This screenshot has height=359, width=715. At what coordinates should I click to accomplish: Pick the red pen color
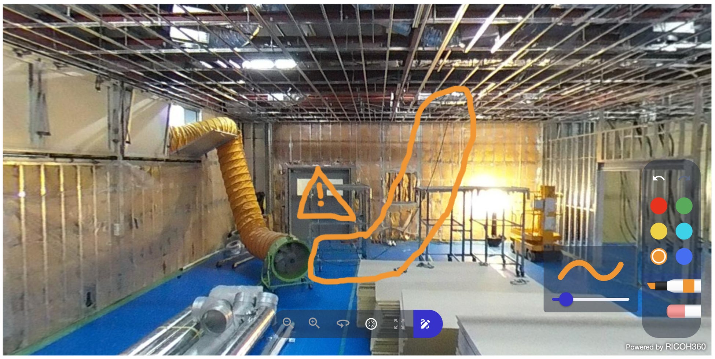(659, 206)
